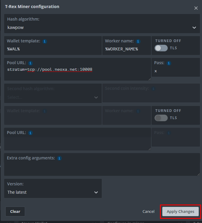The width and height of the screenshot is (202, 223).
Task: Enable the first TLS toggle
Action: point(161,48)
